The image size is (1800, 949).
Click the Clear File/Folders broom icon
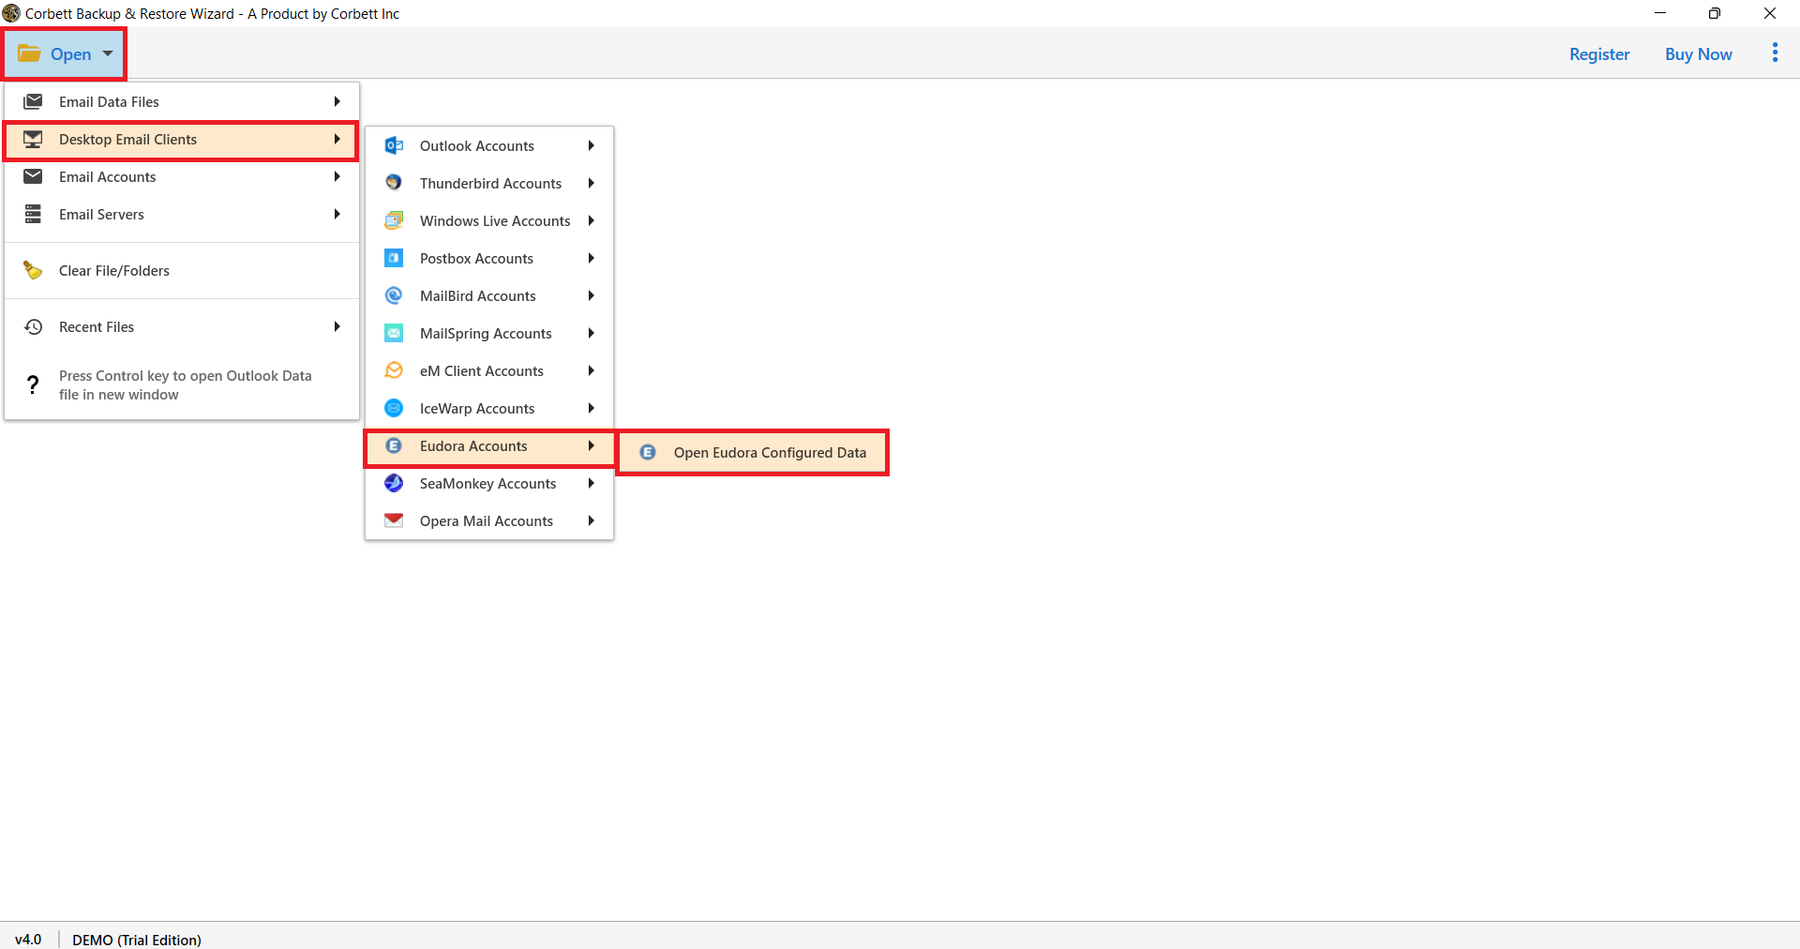coord(33,270)
